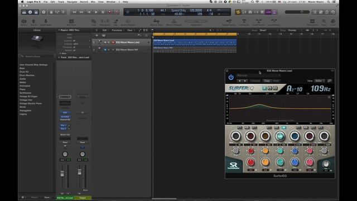Open the Window menu
The width and height of the screenshot is (357, 201).
pyautogui.click(x=111, y=2)
